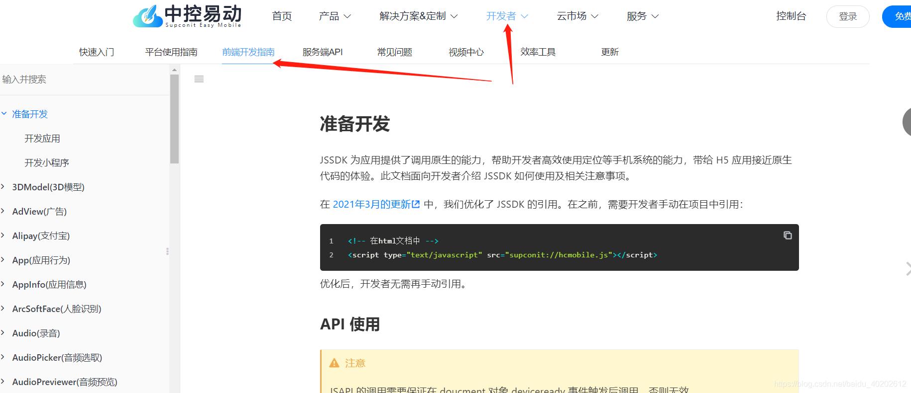This screenshot has height=393, width=911.
Task: Go to 首页 in top navigation
Action: click(x=282, y=16)
